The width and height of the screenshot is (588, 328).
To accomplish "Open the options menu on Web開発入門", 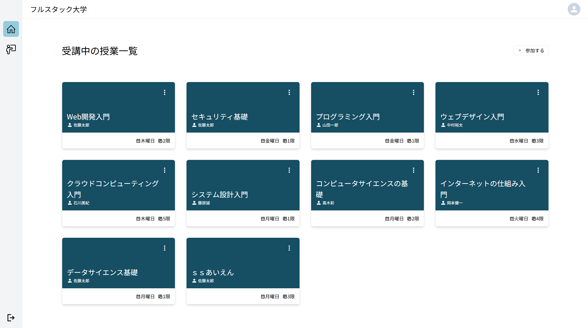I will (x=165, y=92).
